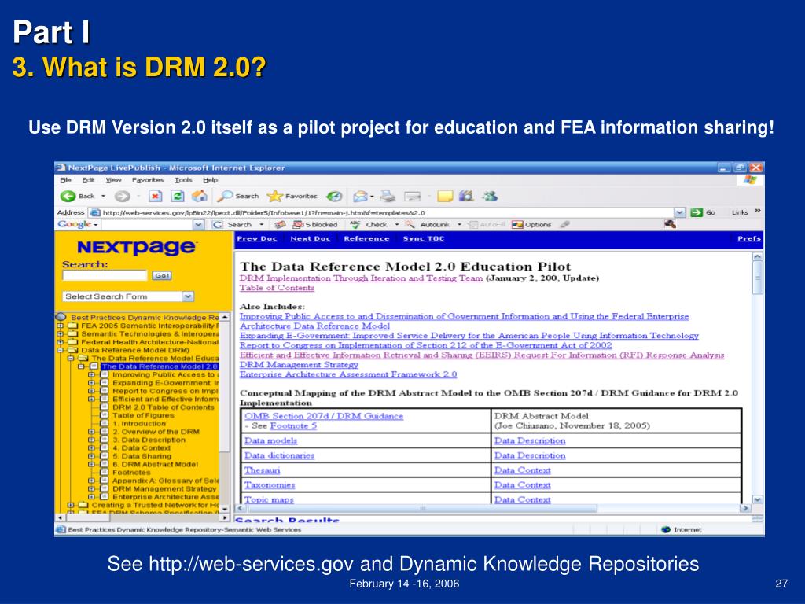Click the document pane vertical scrollbar thumb
Image resolution: width=805 pixels, height=604 pixels.
point(757,278)
